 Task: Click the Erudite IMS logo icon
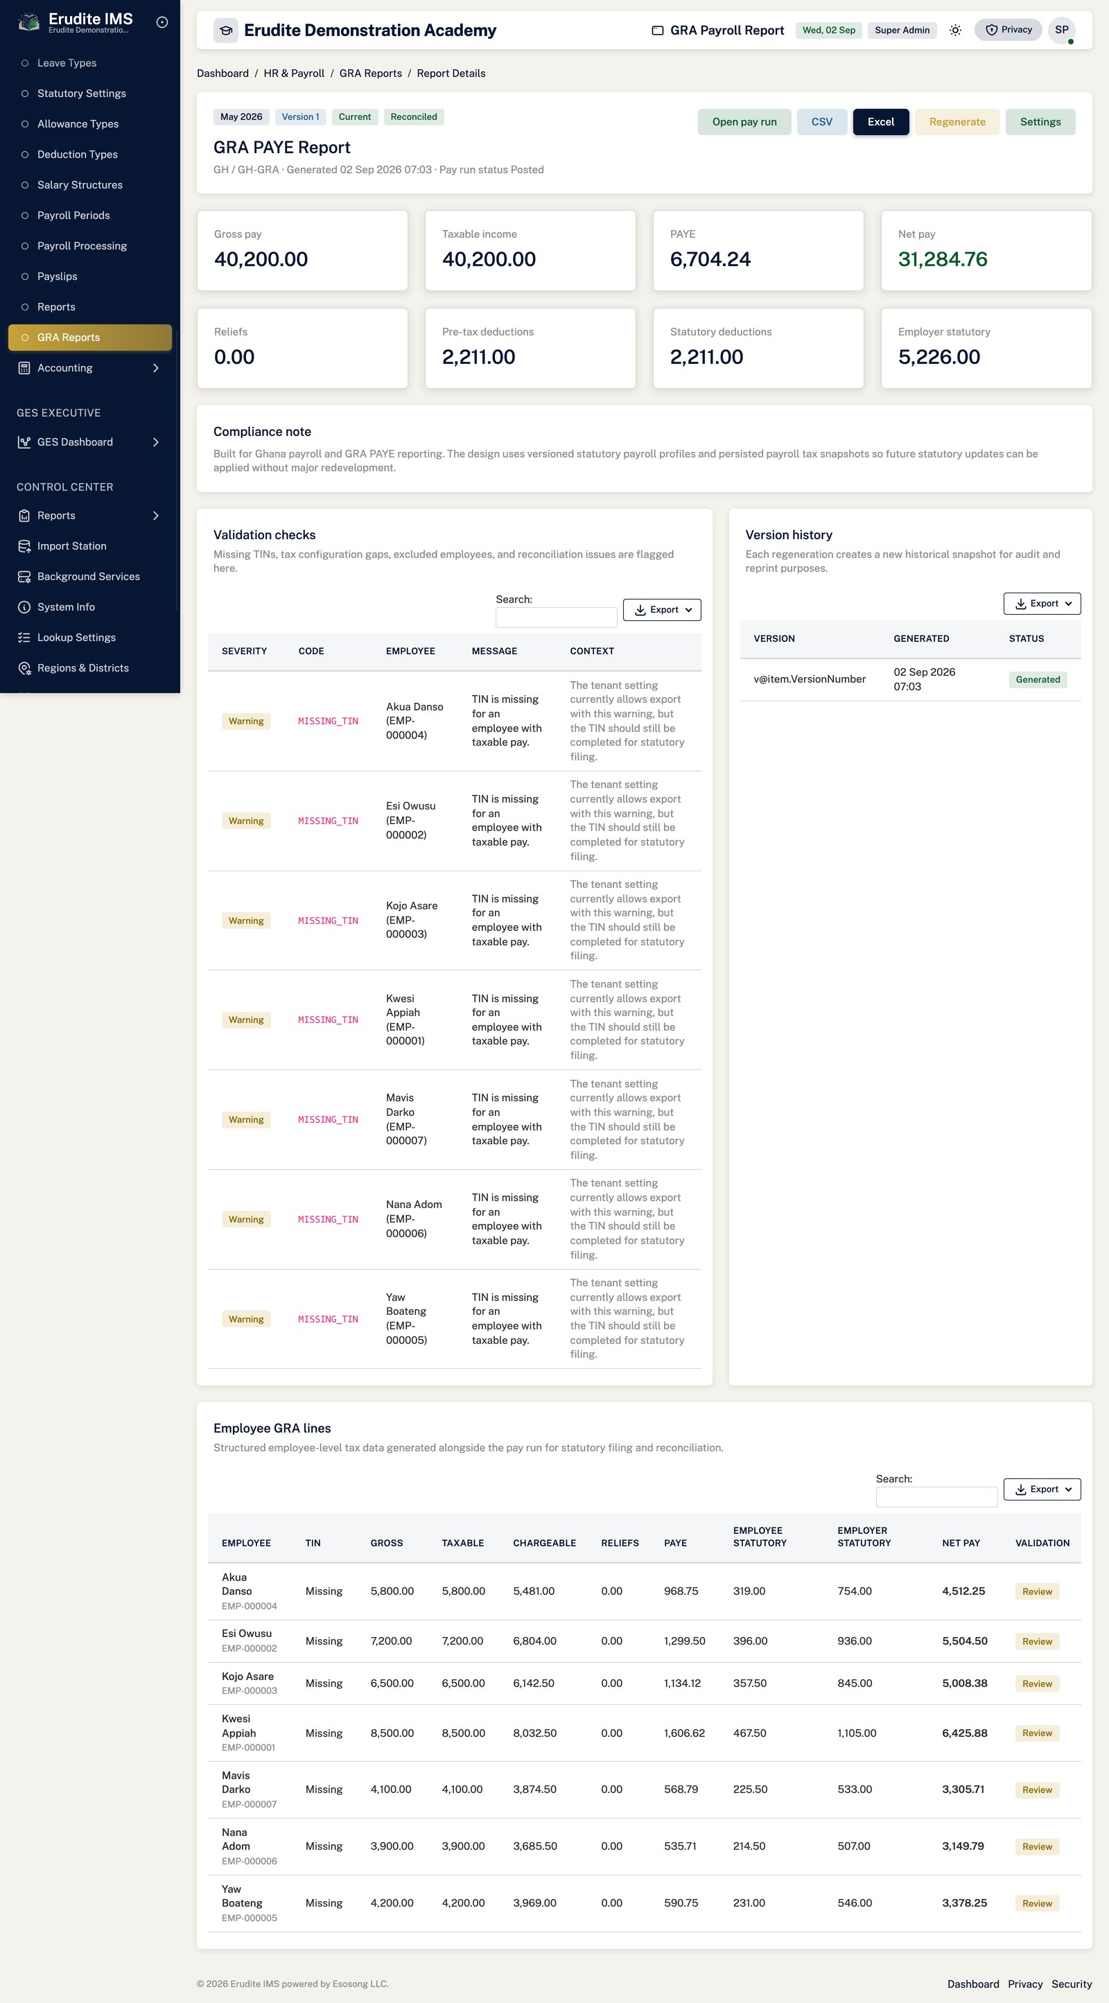29,23
